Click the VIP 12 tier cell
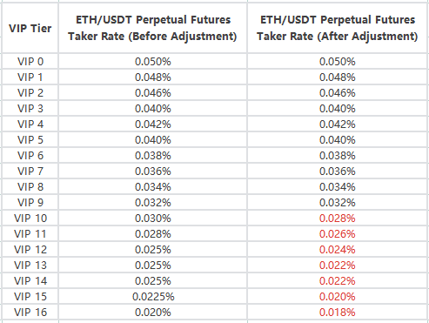This screenshot has height=323, width=429. (x=30, y=250)
